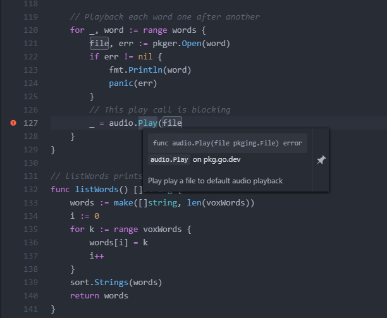This screenshot has height=318, width=387.
Task: Click the func audio.Play signature in the tooltip
Action: point(227,144)
